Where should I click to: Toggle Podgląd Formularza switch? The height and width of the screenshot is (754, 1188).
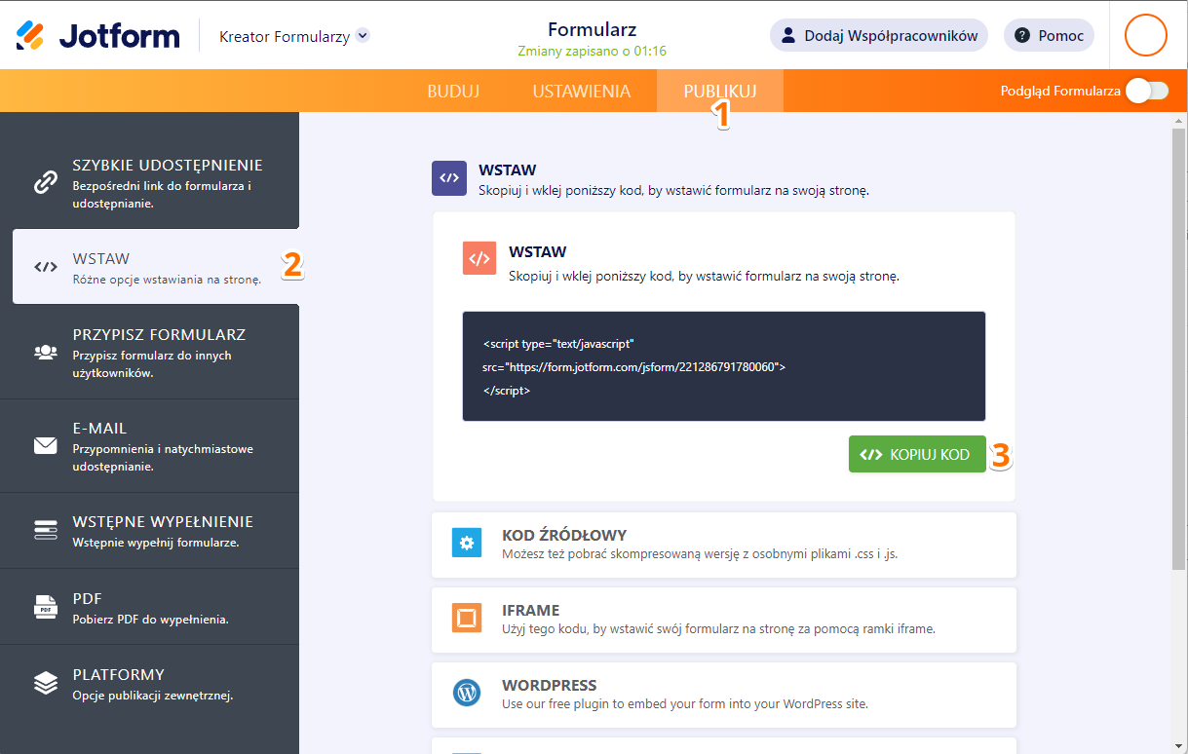pos(1147,91)
